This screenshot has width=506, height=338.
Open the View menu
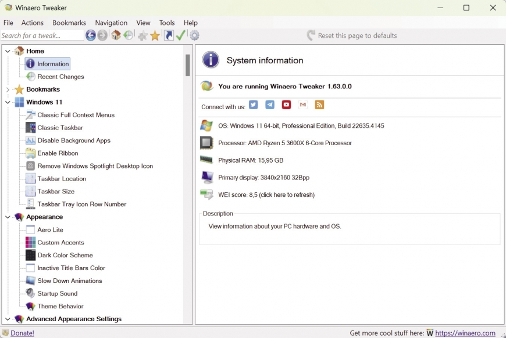click(143, 23)
